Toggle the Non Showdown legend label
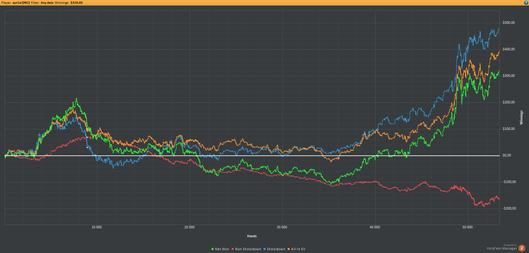This screenshot has height=253, width=529. [248, 249]
